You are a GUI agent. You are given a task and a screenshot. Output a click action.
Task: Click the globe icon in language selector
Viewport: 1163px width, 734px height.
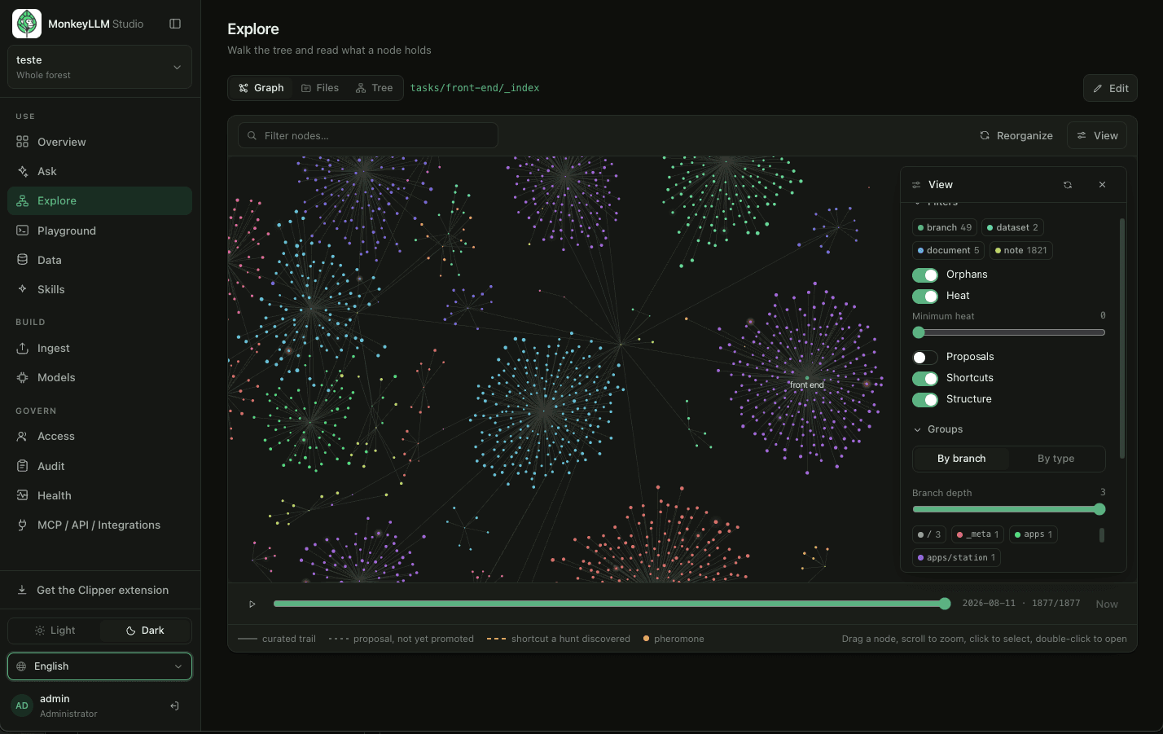tap(21, 666)
